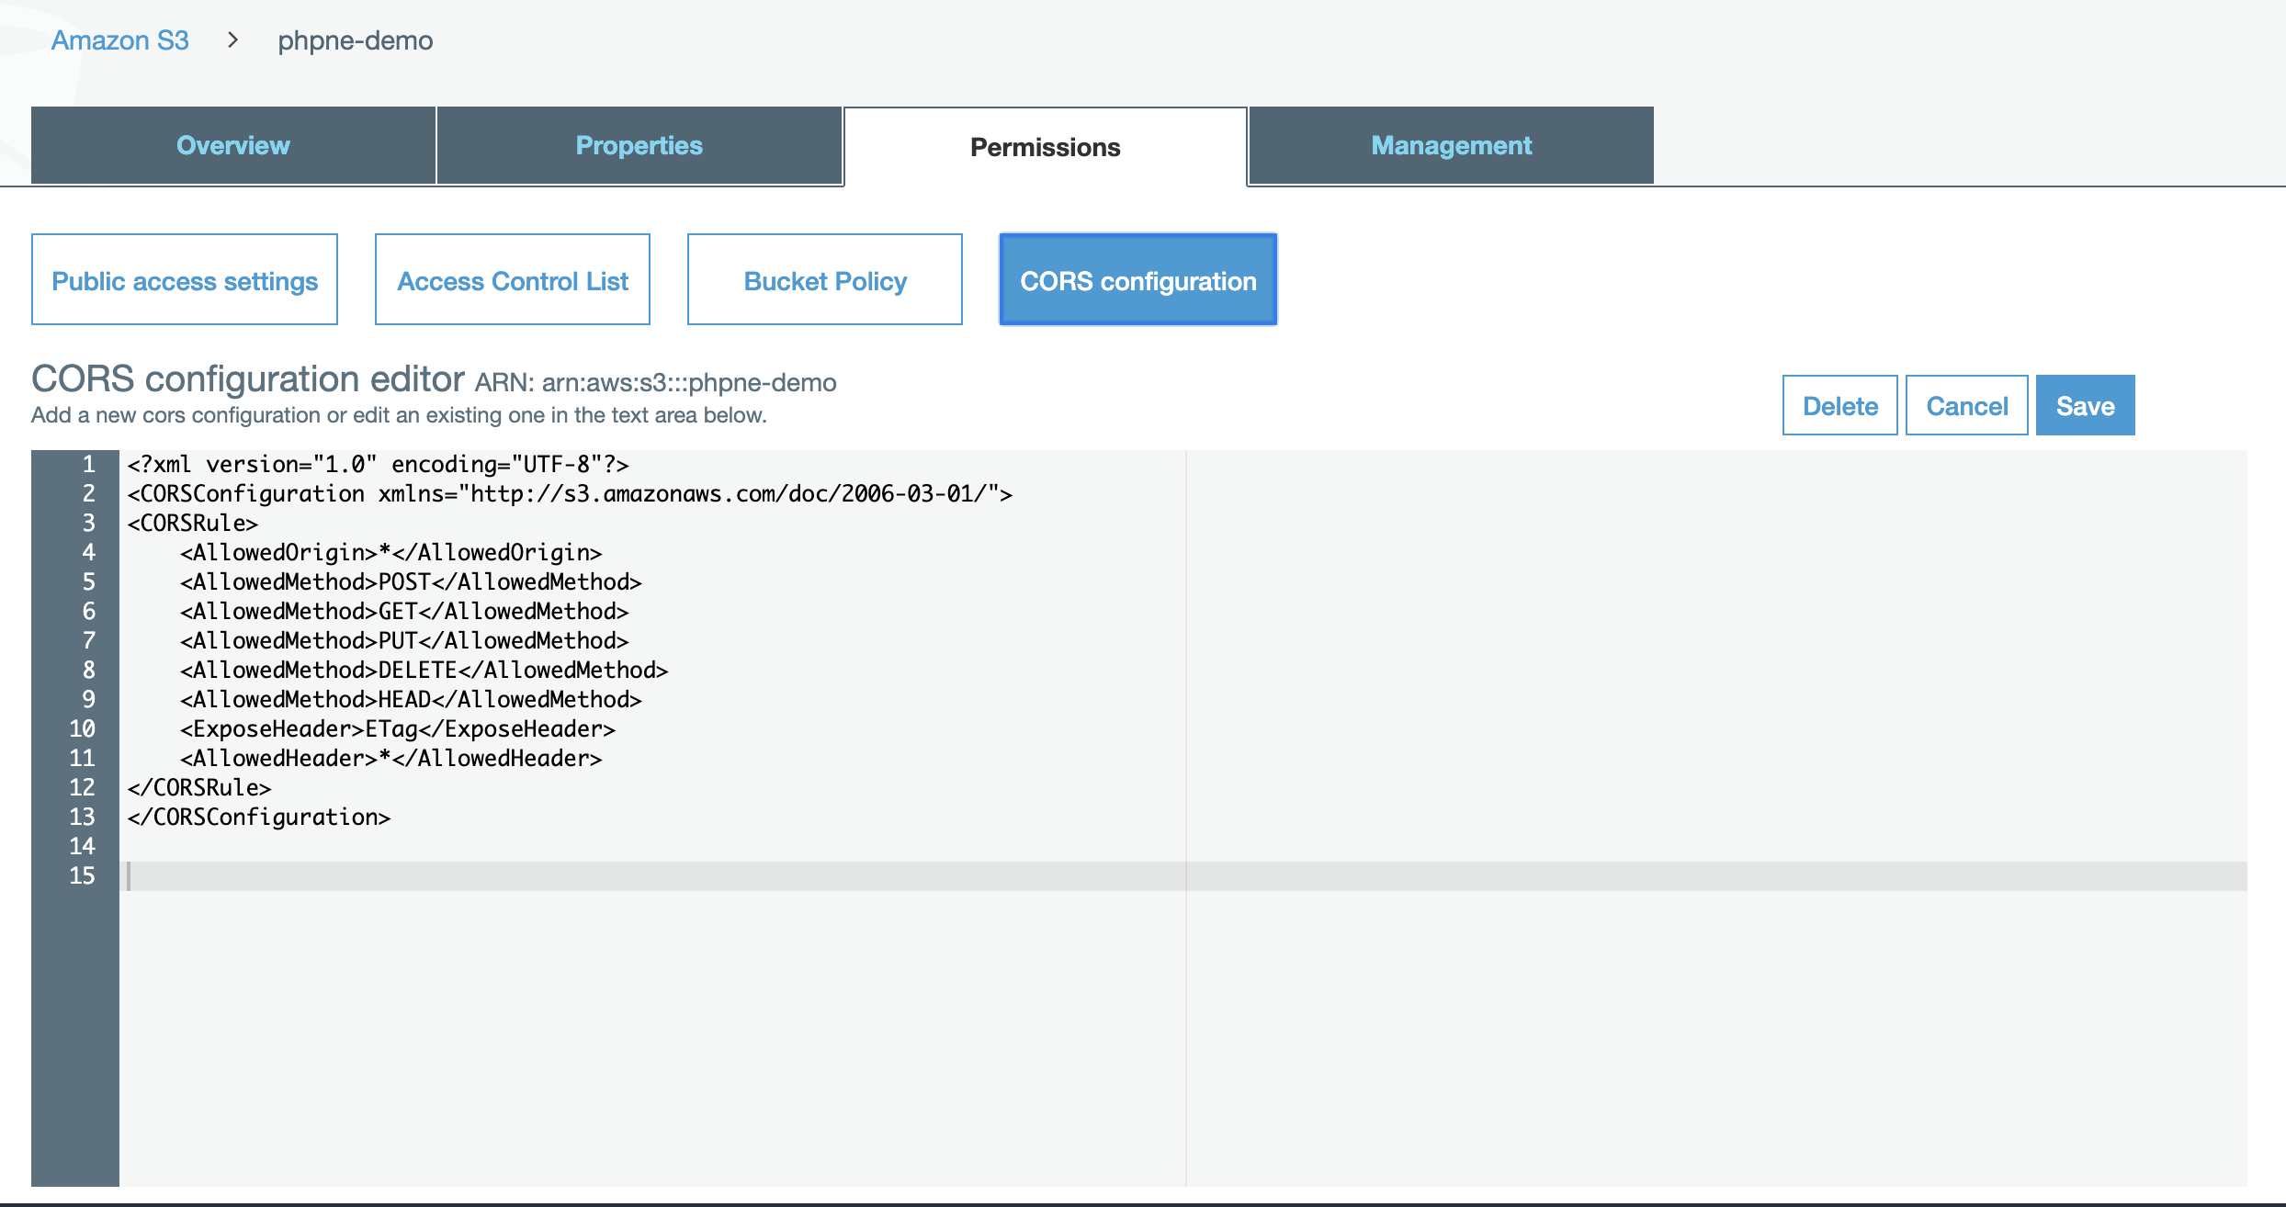Open the Access Control List section
2286x1207 pixels.
(513, 280)
